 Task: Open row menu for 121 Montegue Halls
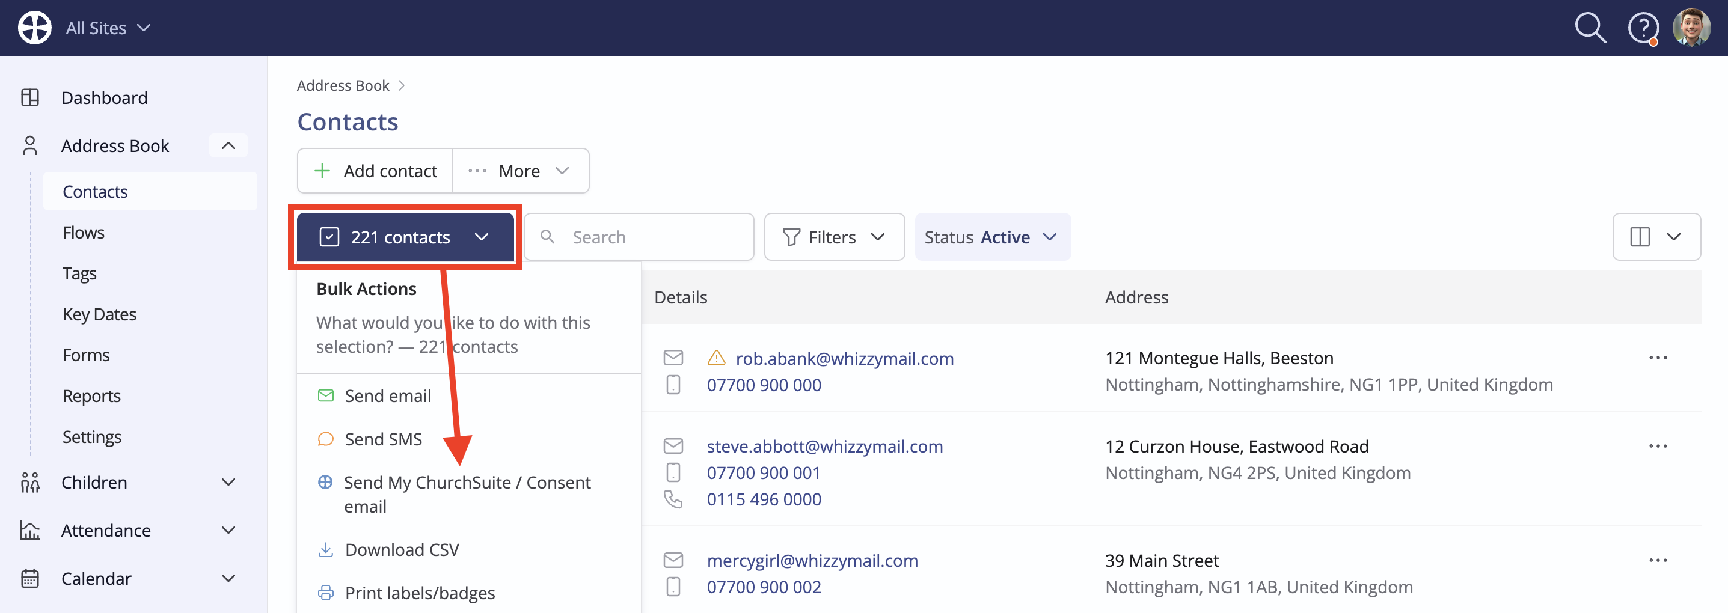pyautogui.click(x=1658, y=358)
